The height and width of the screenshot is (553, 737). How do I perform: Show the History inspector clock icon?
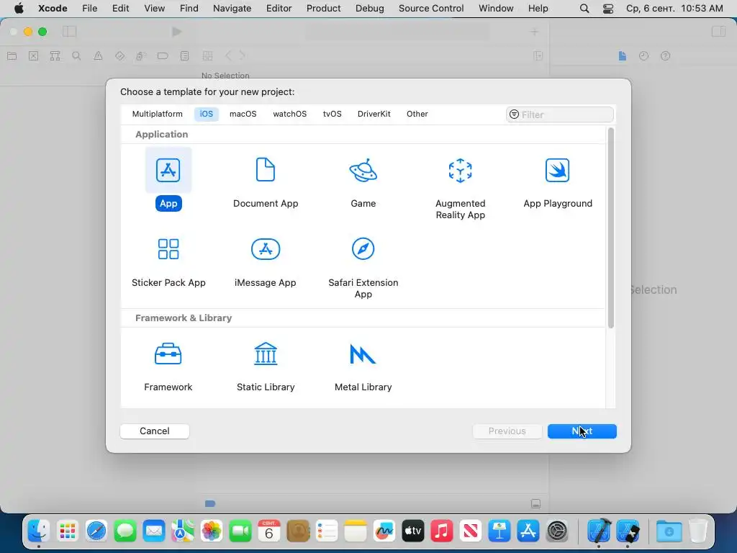pyautogui.click(x=644, y=56)
